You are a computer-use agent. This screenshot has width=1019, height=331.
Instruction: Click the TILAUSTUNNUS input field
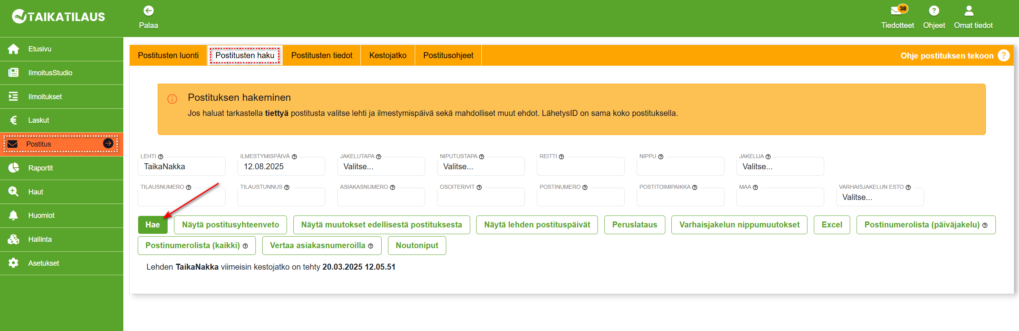click(x=281, y=197)
